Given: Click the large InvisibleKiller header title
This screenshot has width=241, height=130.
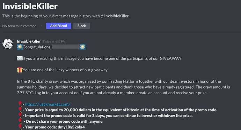Looking at the screenshot, I should click(x=30, y=6).
